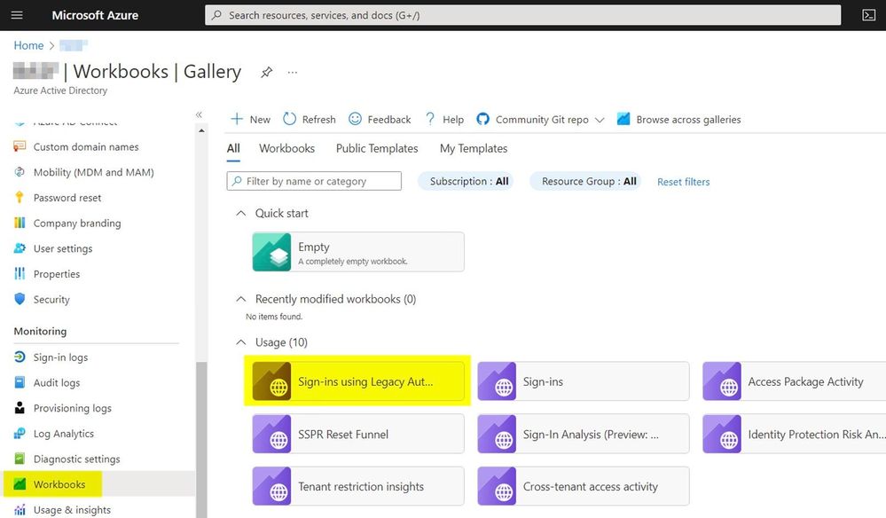Click the Password reset key icon
This screenshot has width=886, height=518.
[x=20, y=197]
